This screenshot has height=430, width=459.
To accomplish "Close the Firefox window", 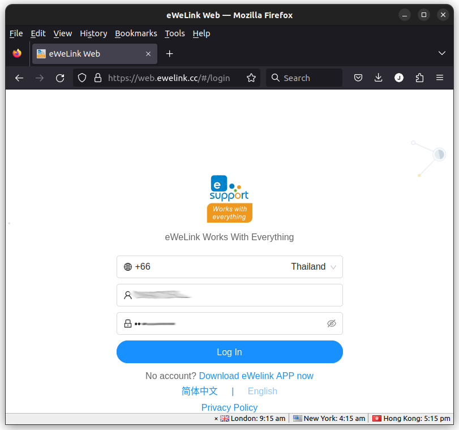I will click(443, 15).
